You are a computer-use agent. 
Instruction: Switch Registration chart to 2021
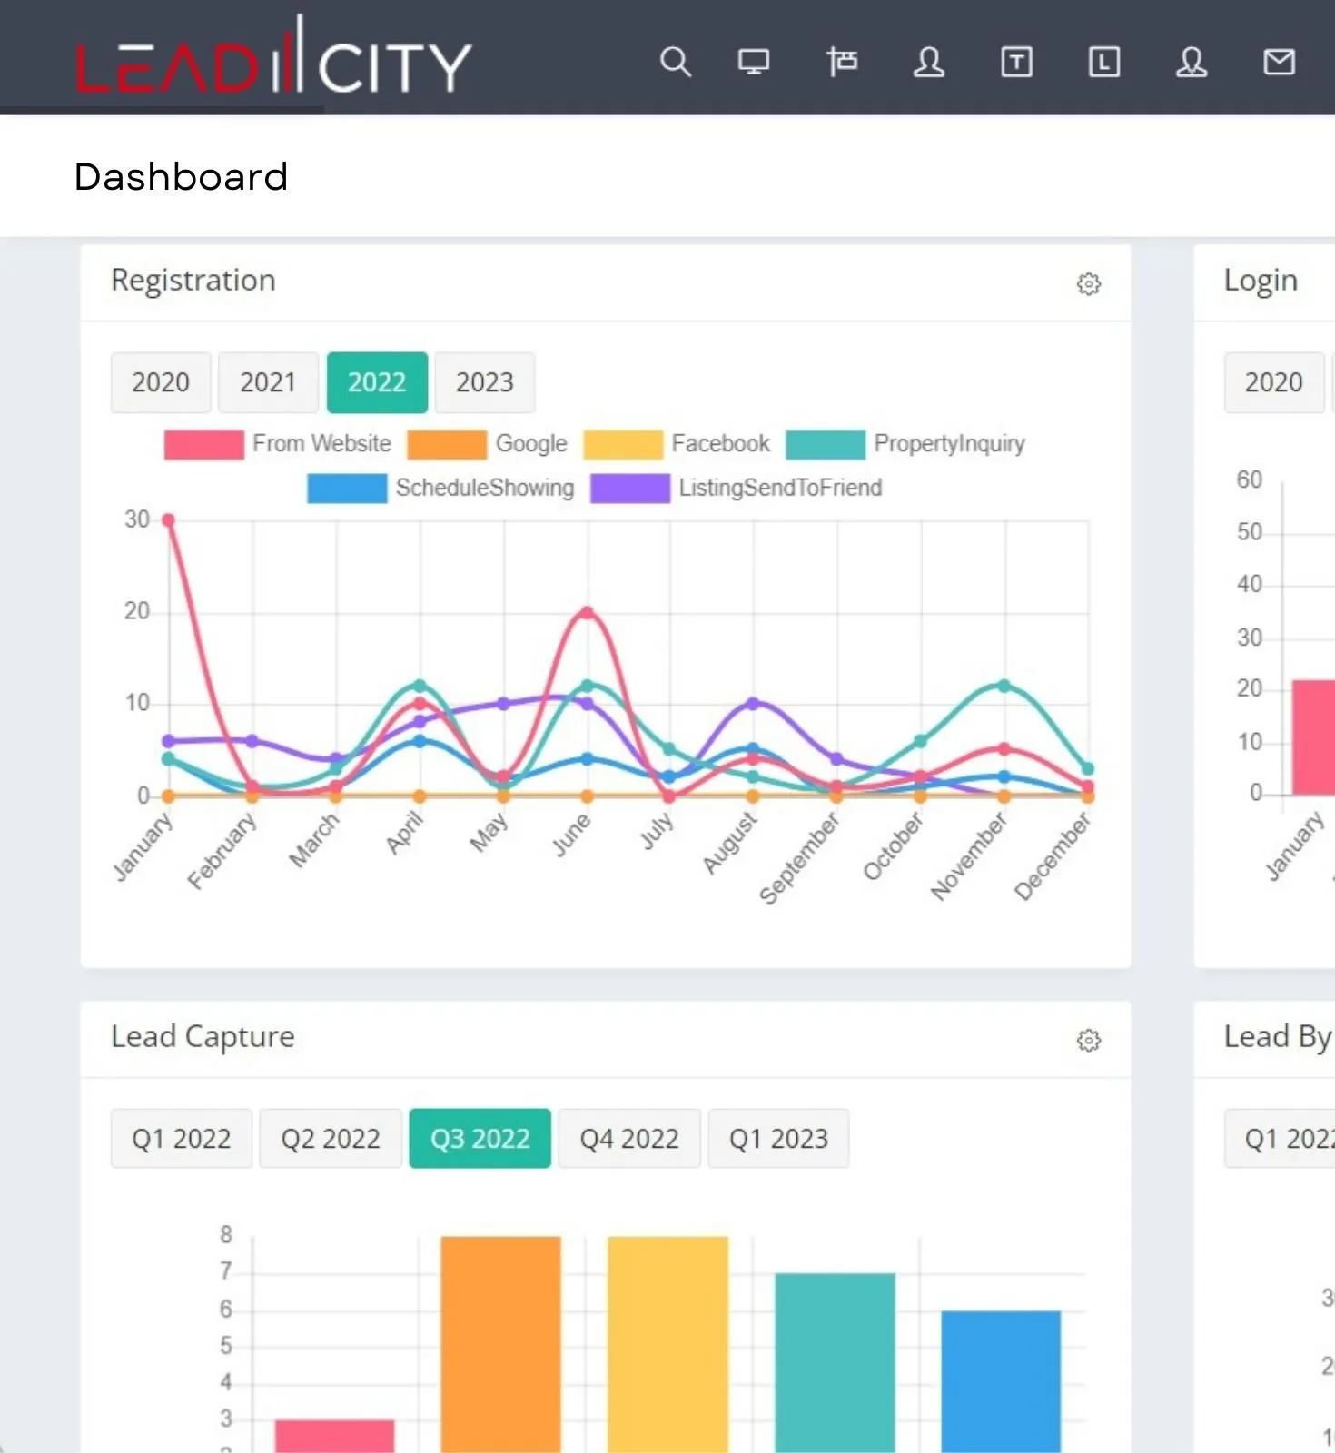(x=268, y=382)
